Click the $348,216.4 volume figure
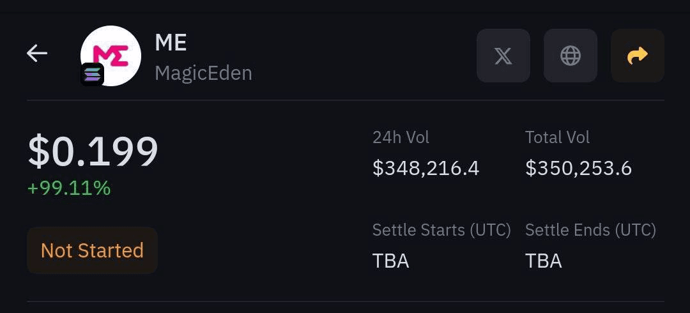Image resolution: width=690 pixels, height=313 pixels. tap(425, 168)
